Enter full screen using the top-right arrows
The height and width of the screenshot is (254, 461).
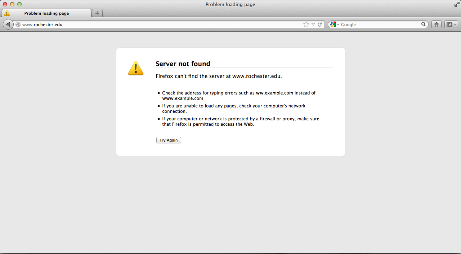click(457, 4)
